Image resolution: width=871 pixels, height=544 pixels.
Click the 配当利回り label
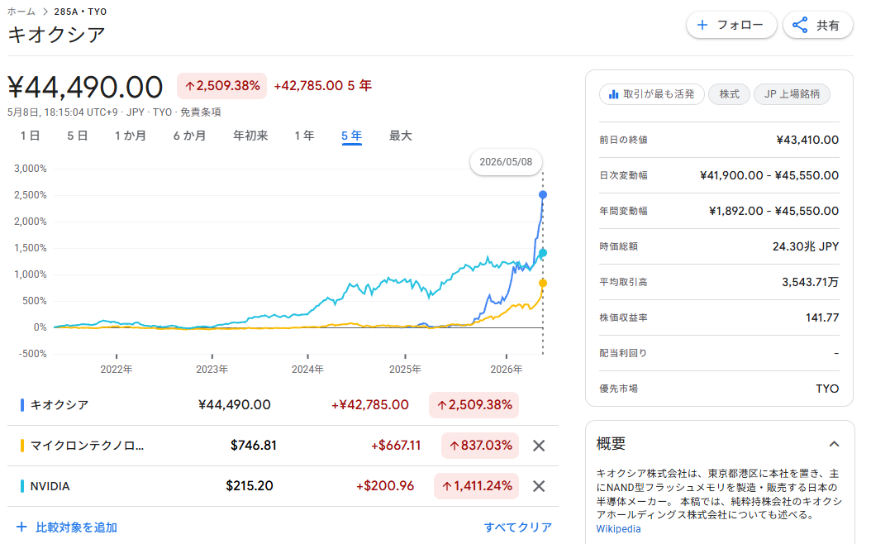pos(623,353)
